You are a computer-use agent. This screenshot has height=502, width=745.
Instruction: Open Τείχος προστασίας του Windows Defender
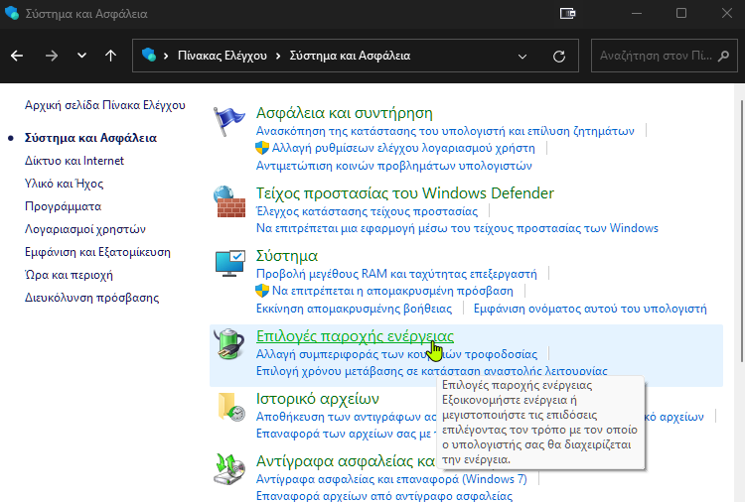tap(405, 193)
